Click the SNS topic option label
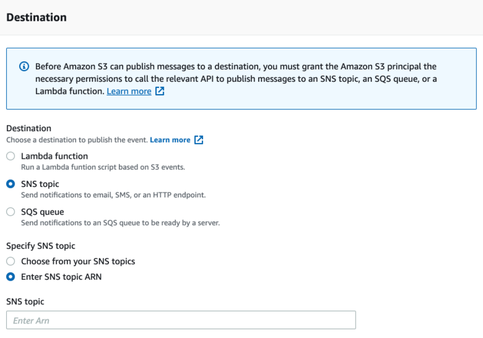The image size is (483, 338). click(40, 184)
